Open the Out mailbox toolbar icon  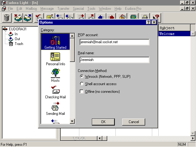click(27, 18)
